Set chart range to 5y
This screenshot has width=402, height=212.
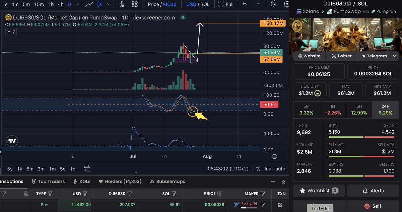(x=10, y=169)
